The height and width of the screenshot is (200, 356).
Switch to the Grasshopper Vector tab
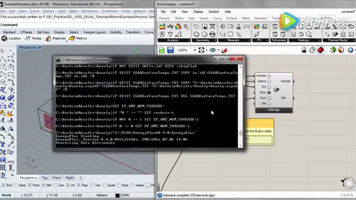pos(204,18)
